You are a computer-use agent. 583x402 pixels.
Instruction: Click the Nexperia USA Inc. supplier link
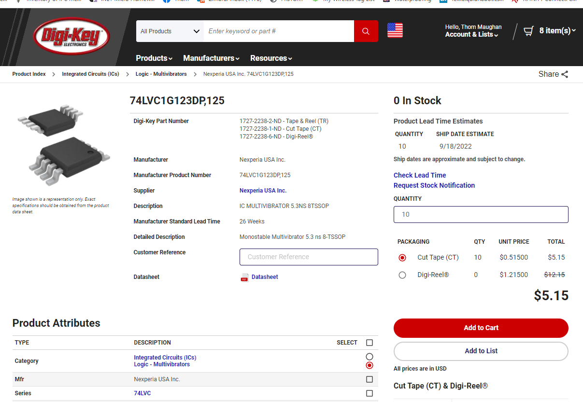(x=263, y=191)
